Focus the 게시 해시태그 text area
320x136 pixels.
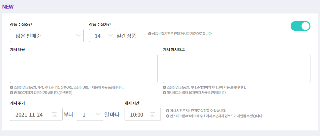click(x=236, y=68)
